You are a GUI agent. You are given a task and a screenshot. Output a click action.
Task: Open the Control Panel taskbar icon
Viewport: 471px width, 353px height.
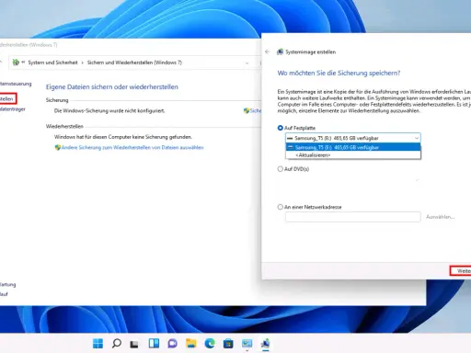pyautogui.click(x=247, y=344)
